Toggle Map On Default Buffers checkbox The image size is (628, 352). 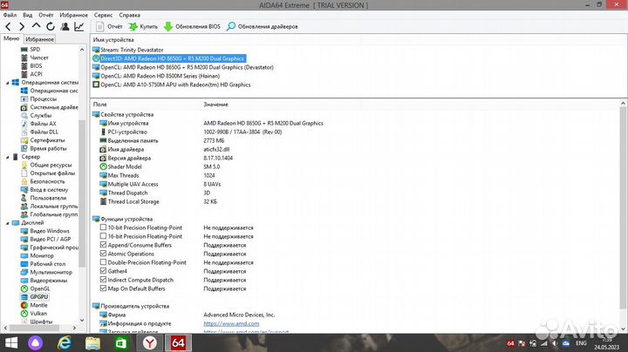103,288
